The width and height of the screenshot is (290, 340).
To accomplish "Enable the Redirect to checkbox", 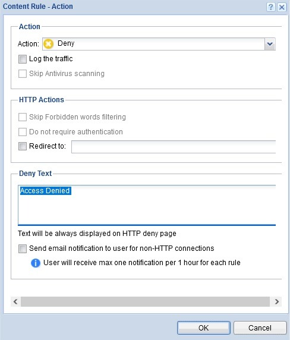I will (23, 146).
